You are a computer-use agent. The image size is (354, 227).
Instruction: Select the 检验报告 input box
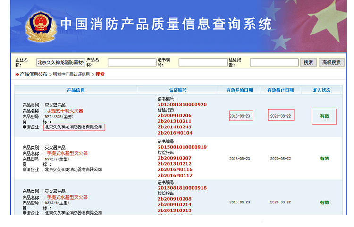point(274,62)
